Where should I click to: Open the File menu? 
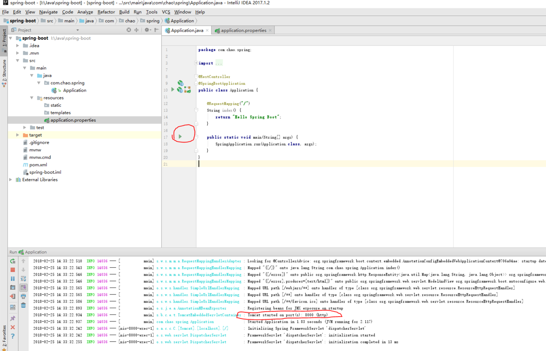click(5, 12)
